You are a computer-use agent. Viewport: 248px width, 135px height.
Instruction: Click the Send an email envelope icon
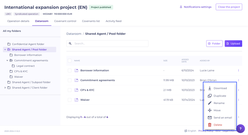(209, 117)
